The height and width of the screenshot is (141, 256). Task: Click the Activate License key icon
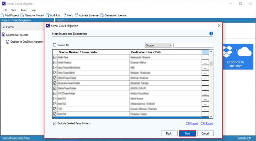click(x=76, y=15)
